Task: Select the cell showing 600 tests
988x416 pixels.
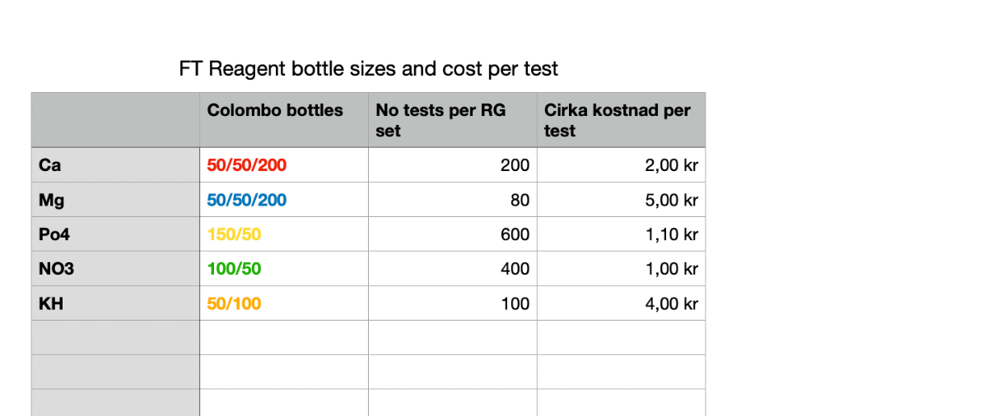Action: (x=453, y=234)
